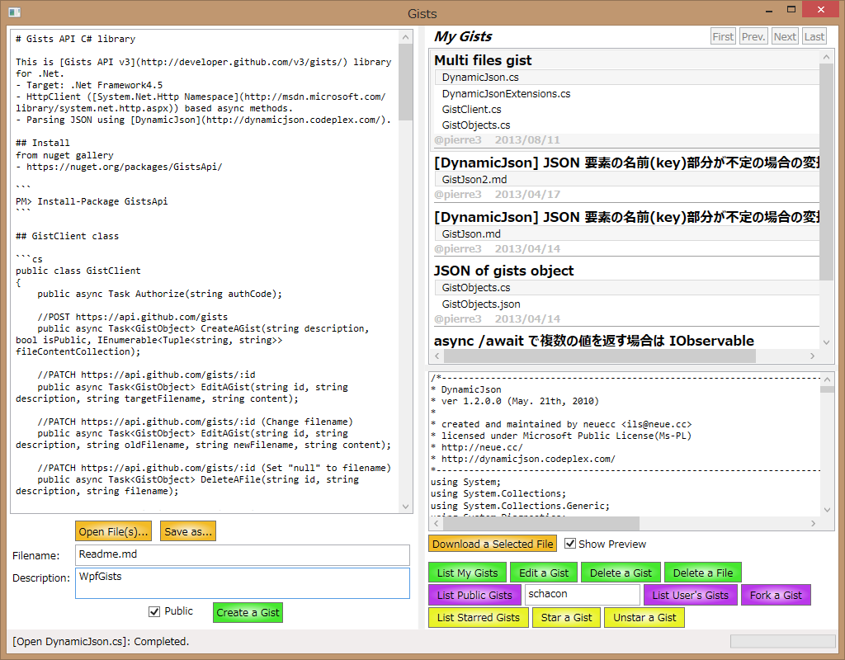
Task: Click Edit a Gist button
Action: point(544,573)
